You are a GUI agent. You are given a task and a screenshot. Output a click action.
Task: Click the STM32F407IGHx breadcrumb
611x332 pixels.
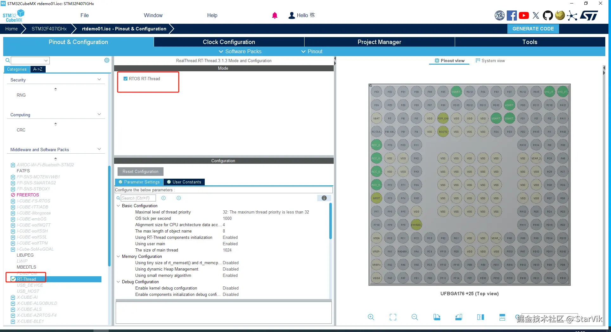point(49,29)
